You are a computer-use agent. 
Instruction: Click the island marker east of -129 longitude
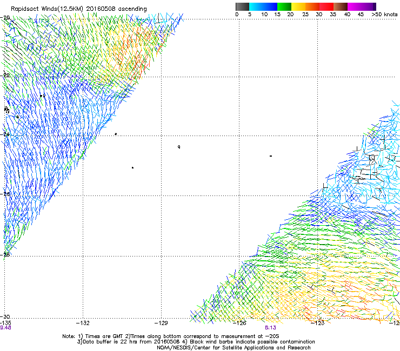179,147
